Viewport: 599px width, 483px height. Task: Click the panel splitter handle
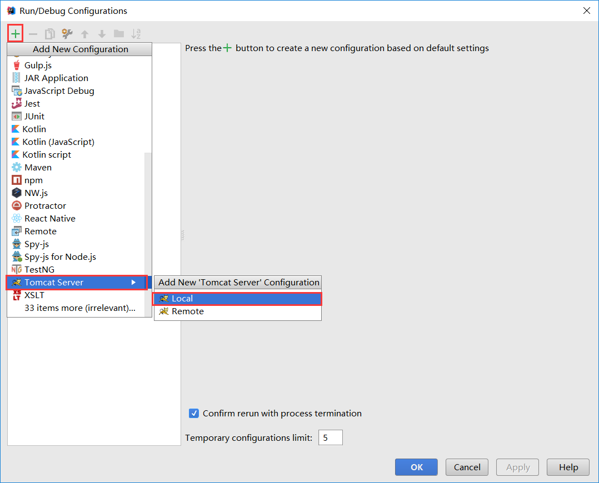point(183,235)
